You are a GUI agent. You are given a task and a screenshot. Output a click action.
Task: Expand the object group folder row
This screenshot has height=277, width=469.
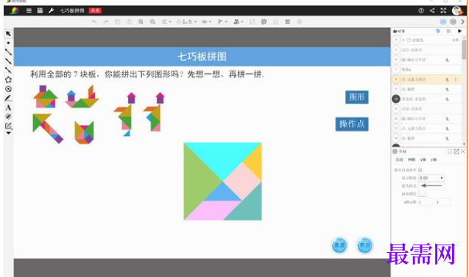click(403, 40)
